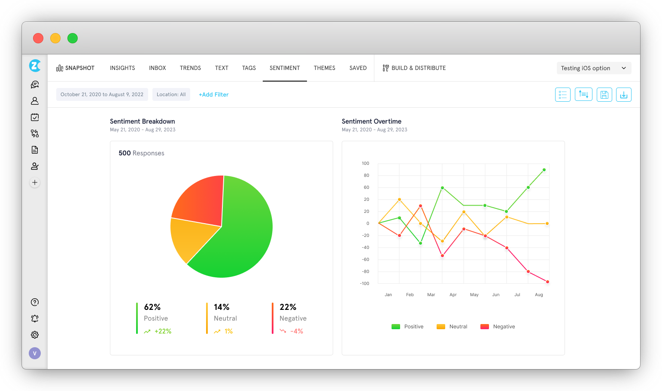Switch to the THEMES tab
Image resolution: width=662 pixels, height=391 pixels.
[x=324, y=68]
